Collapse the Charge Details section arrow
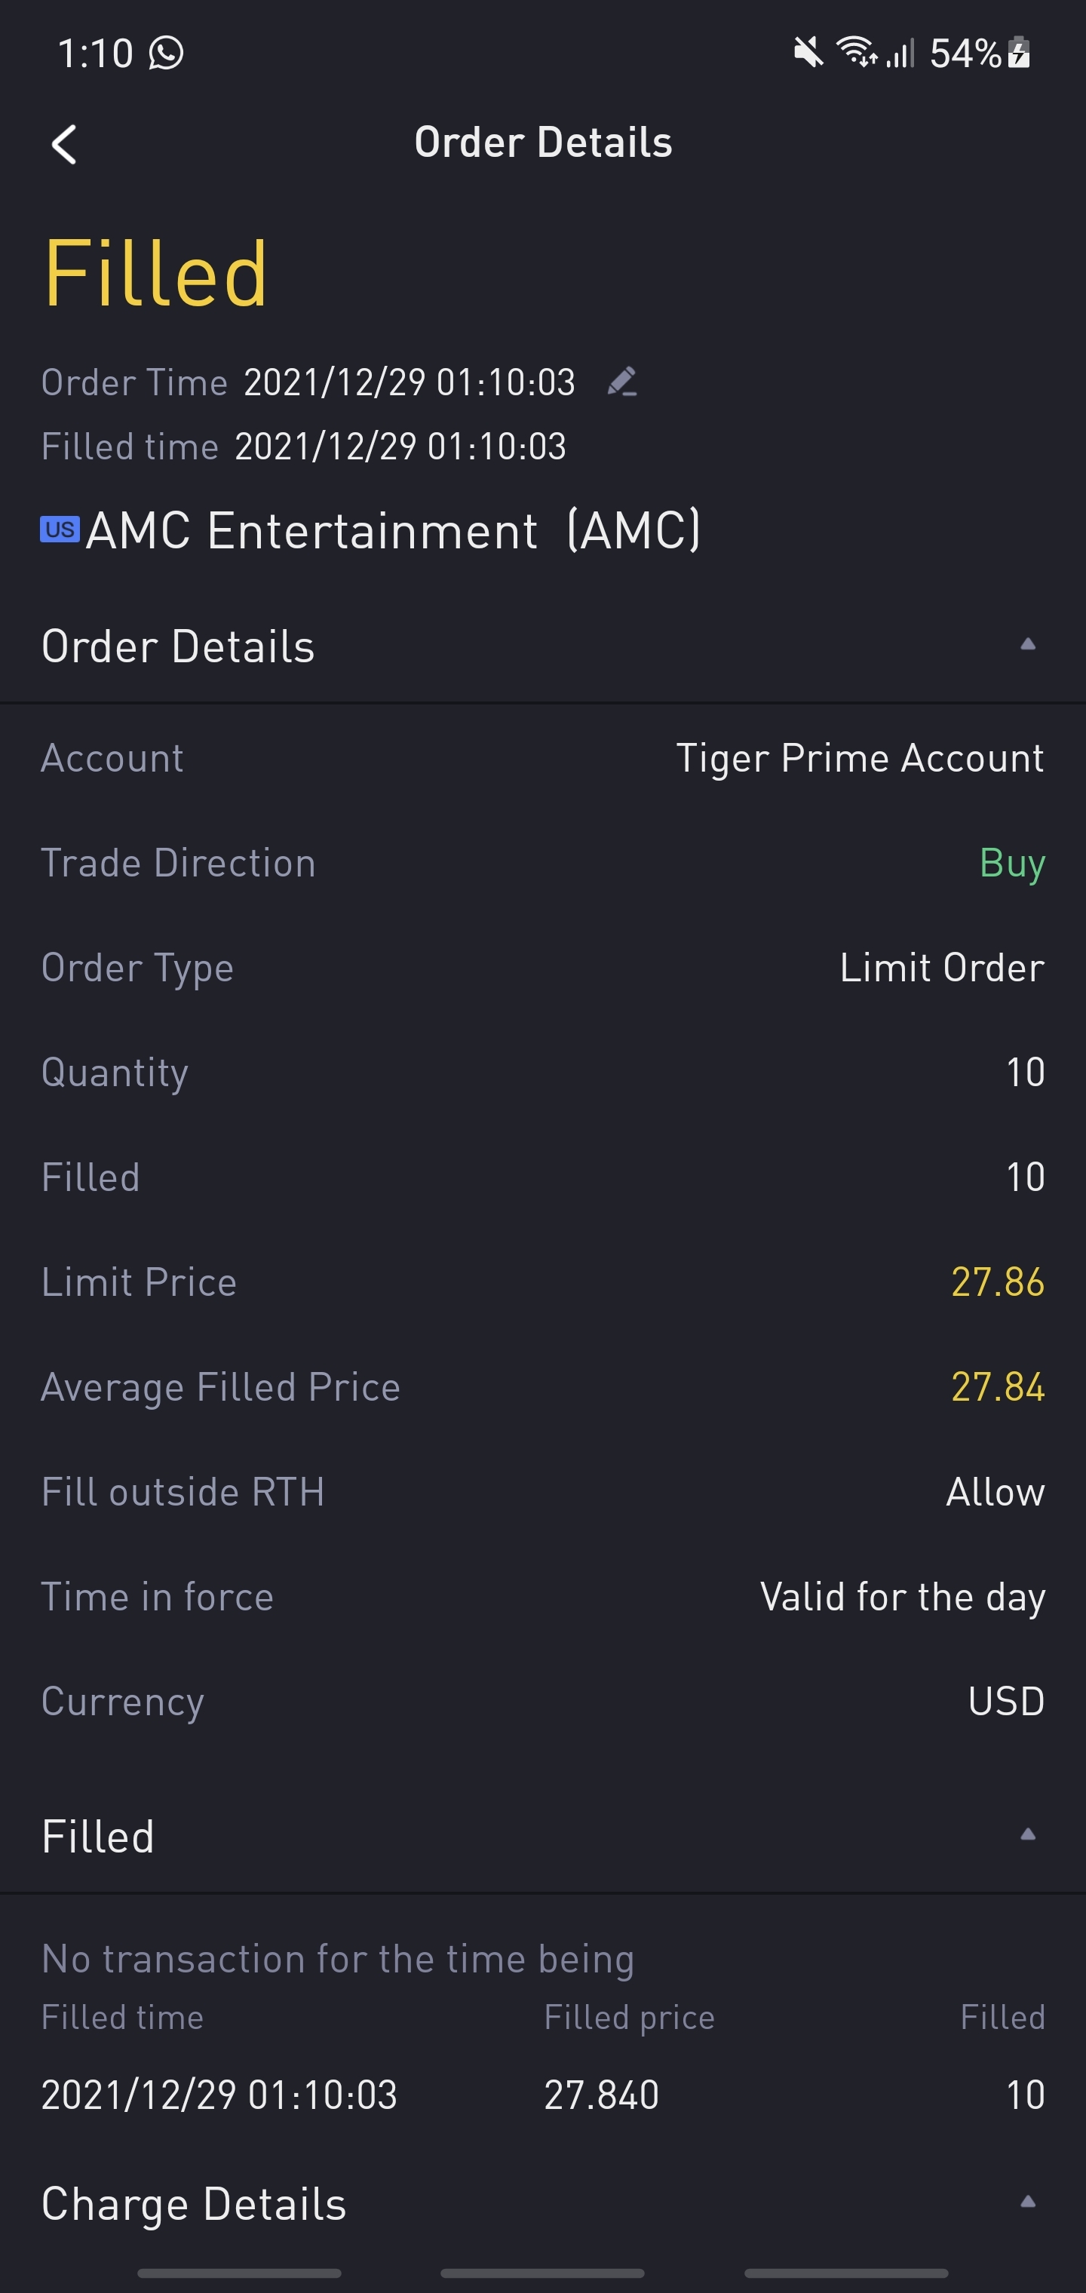 point(1027,2201)
